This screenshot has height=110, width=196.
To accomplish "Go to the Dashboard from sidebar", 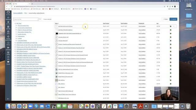I will [x=8, y=18].
